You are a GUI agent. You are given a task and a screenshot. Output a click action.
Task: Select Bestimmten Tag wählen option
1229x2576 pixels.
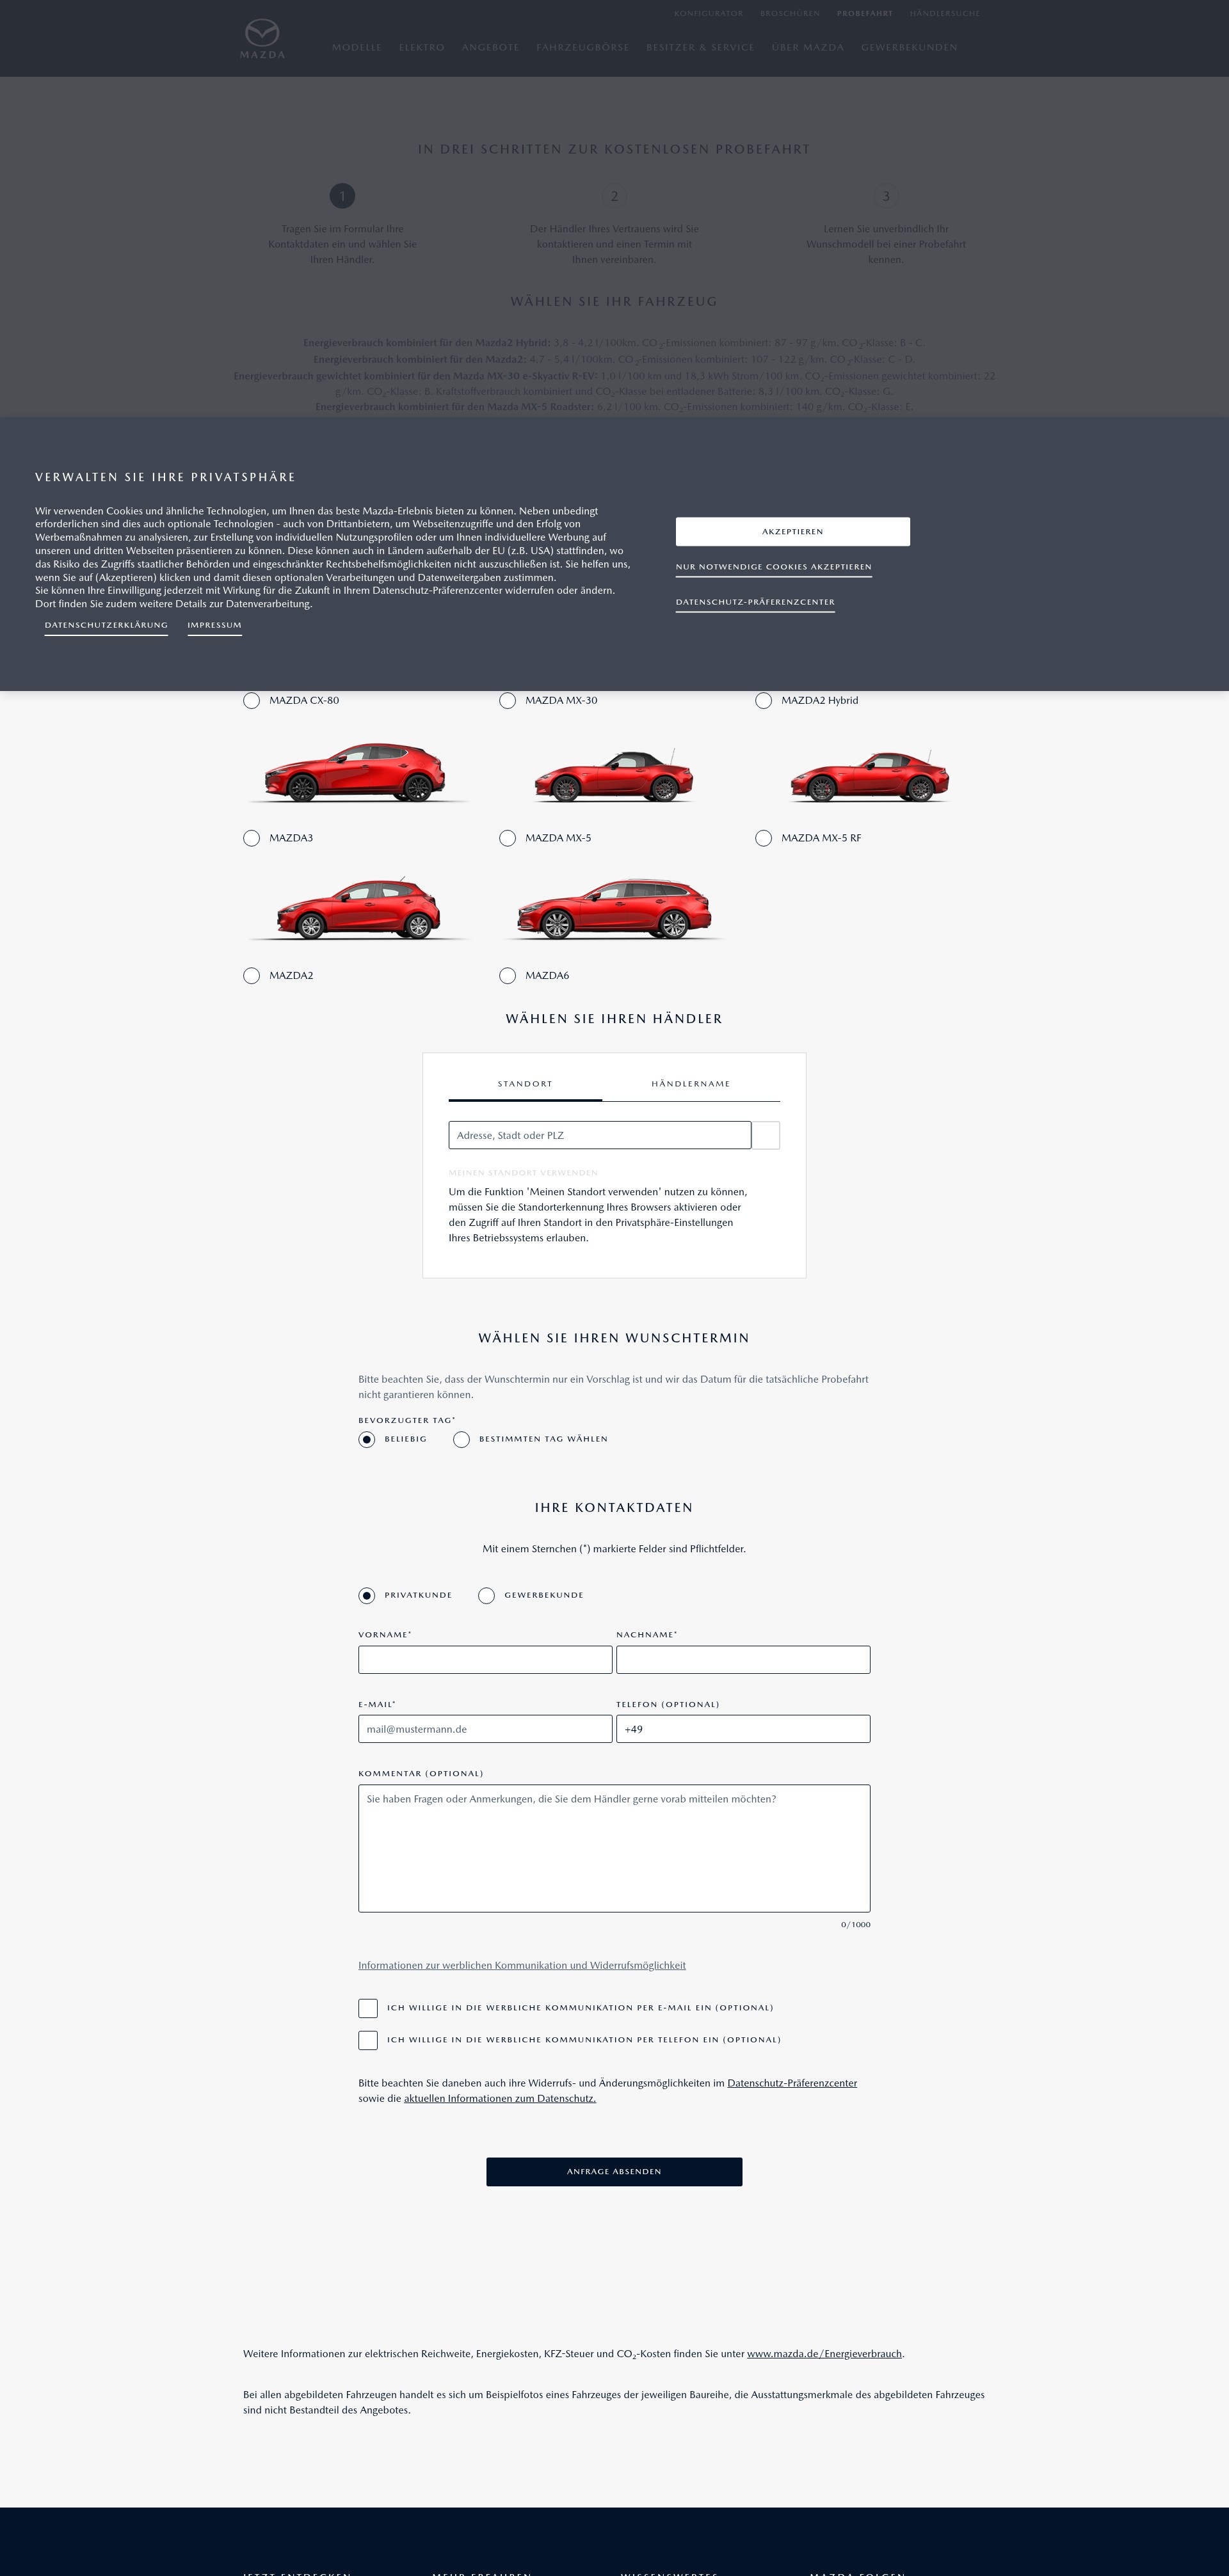[x=462, y=1439]
